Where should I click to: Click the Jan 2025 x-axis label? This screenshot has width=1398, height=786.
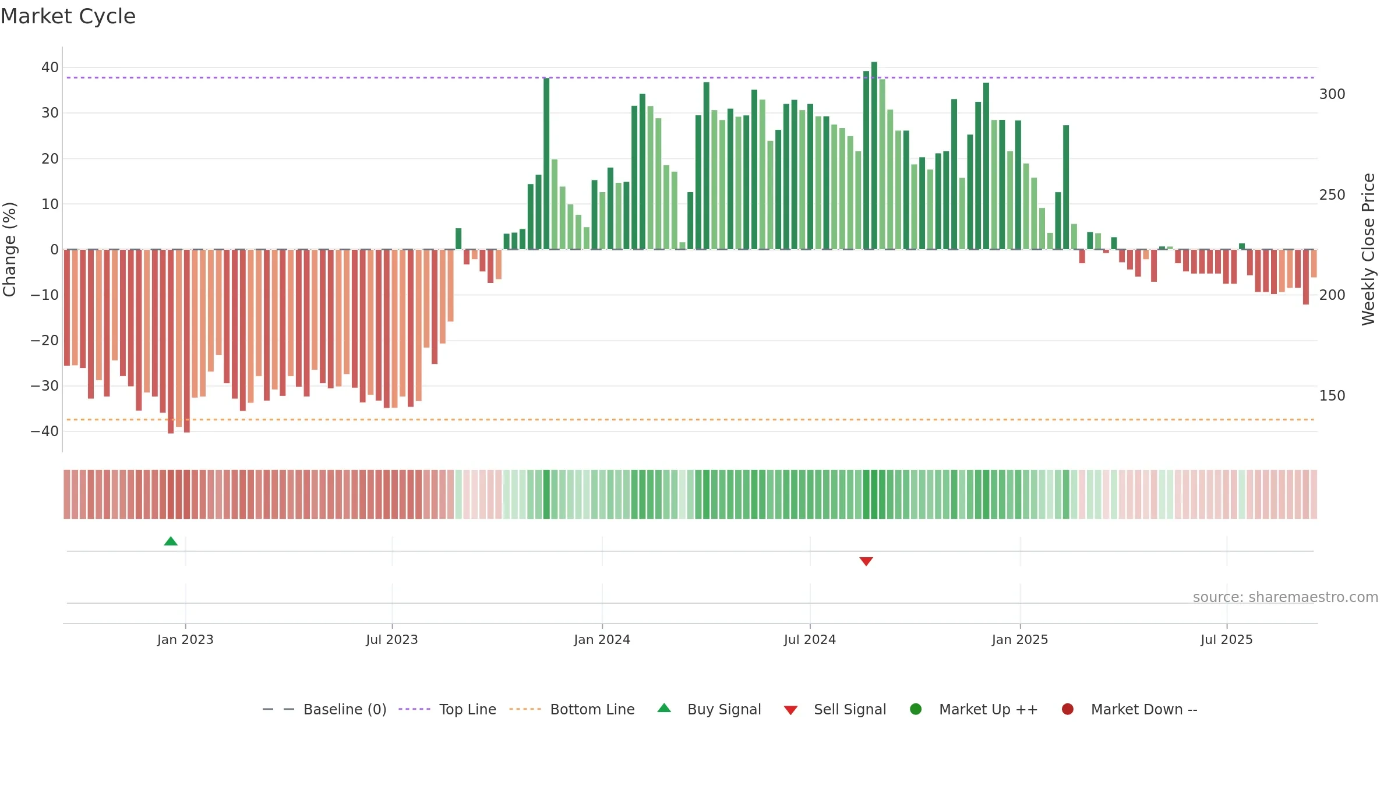pyautogui.click(x=1020, y=640)
